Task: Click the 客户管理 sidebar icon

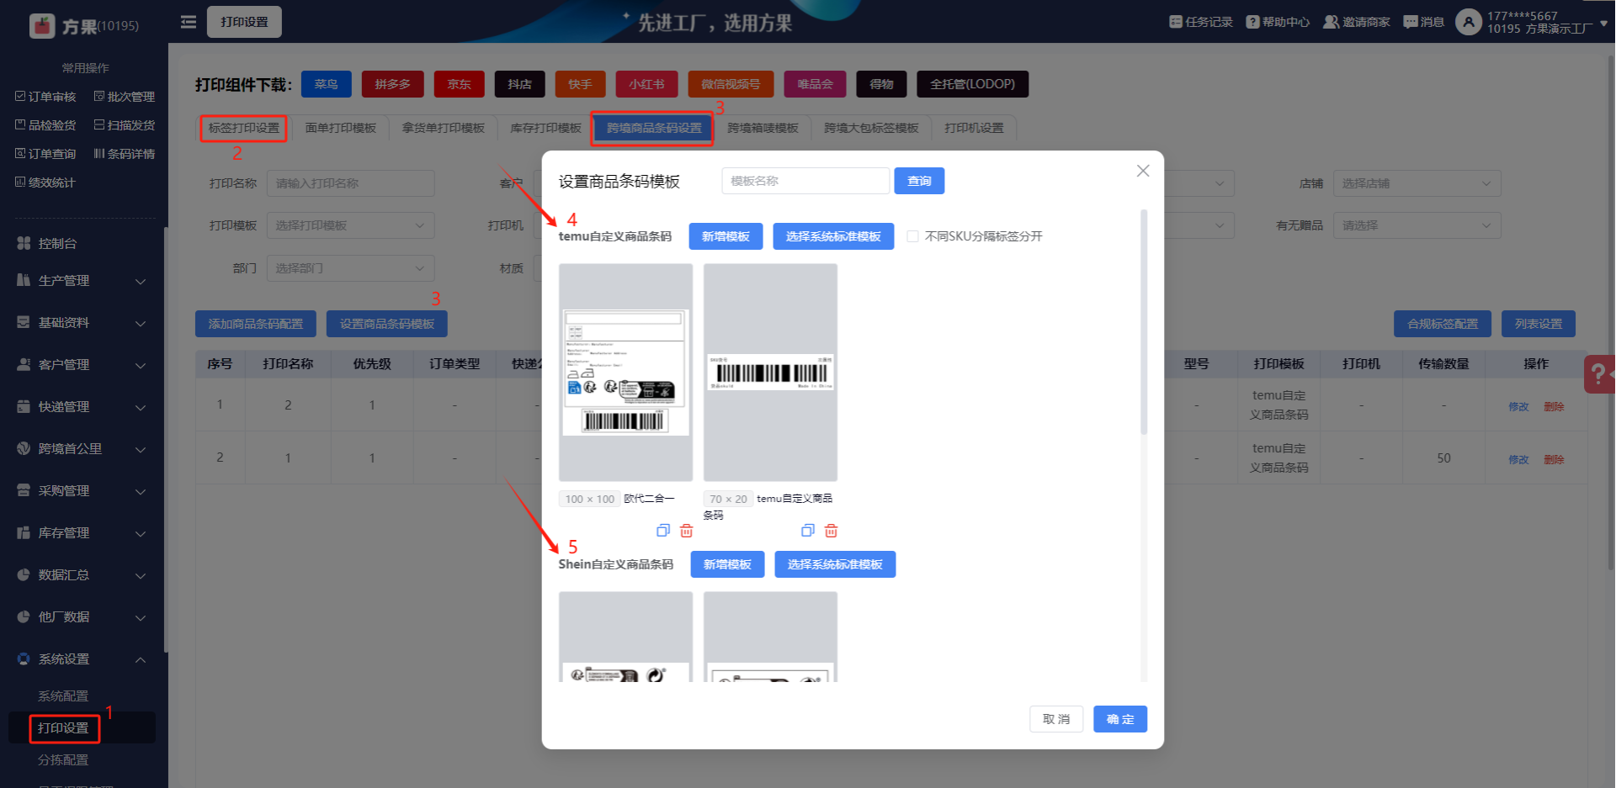Action: 24,364
